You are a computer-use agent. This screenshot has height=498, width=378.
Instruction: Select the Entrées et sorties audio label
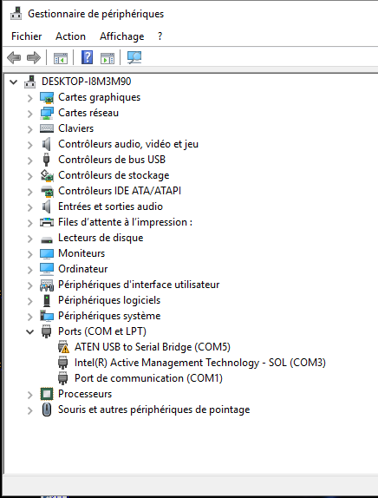point(110,206)
